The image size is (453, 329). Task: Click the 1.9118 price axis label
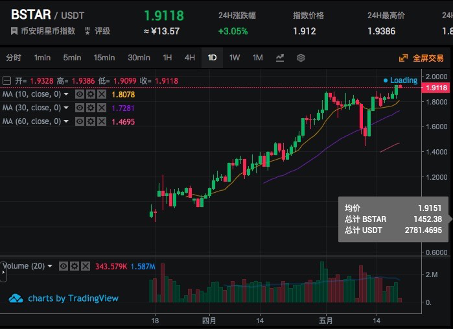[x=436, y=88]
